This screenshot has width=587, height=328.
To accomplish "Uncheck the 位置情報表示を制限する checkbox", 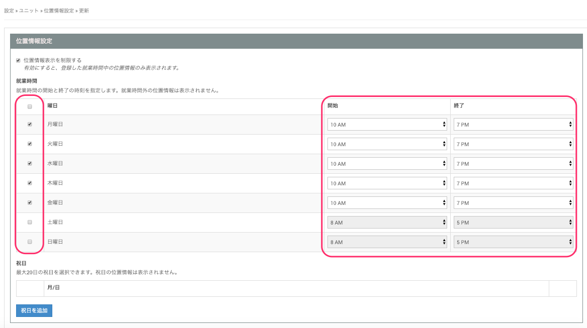I will tap(19, 60).
